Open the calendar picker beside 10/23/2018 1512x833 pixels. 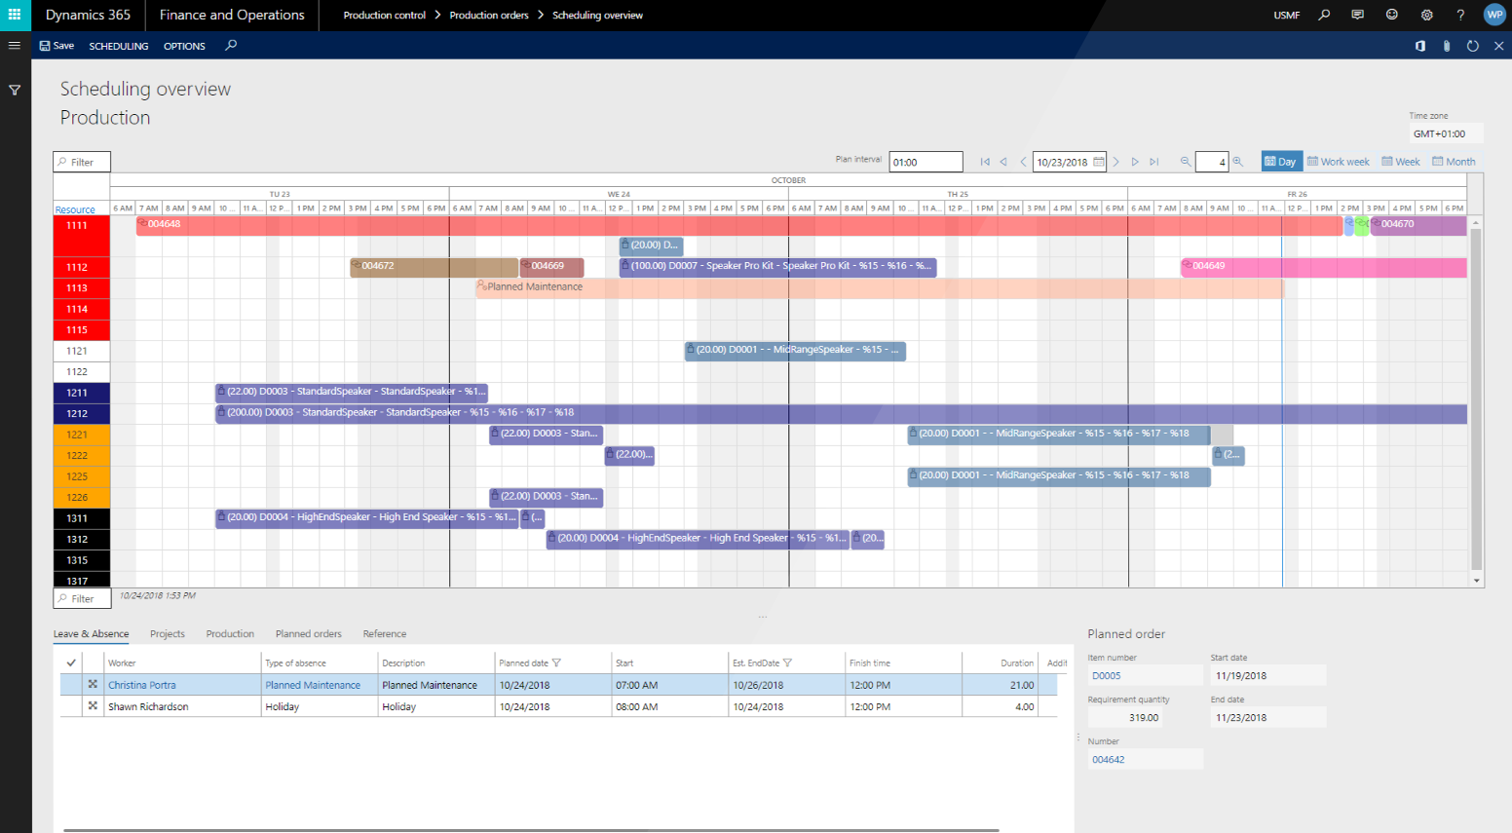click(x=1099, y=162)
